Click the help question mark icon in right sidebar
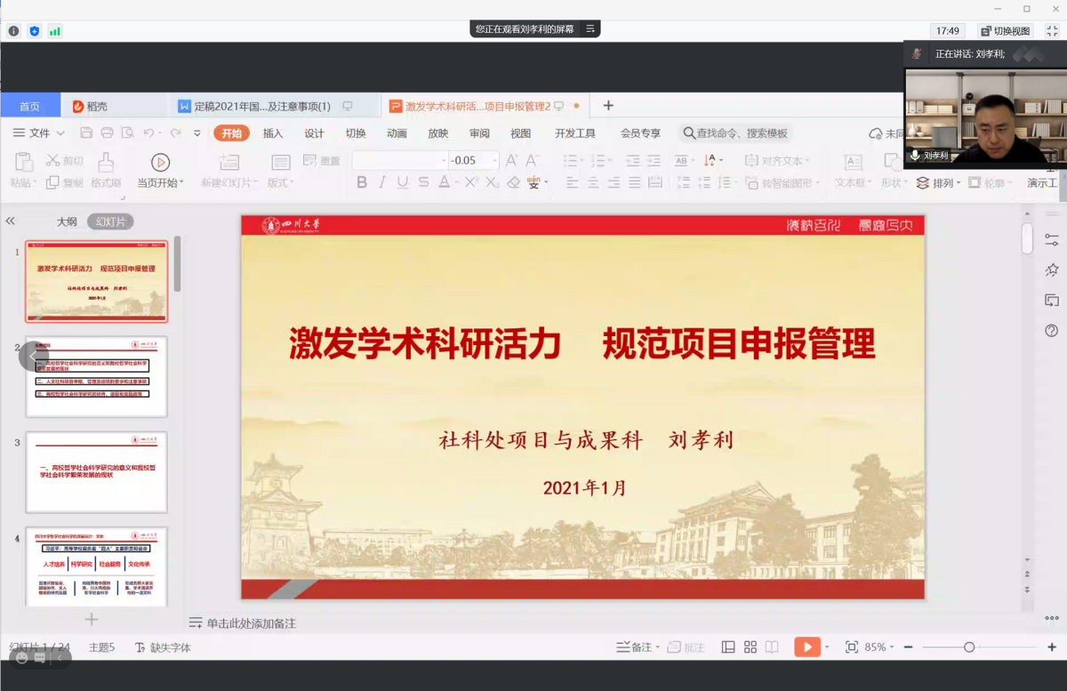The image size is (1067, 691). tap(1052, 331)
